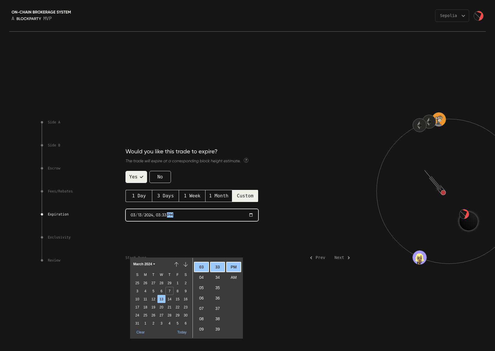Select hour 05 in time picker
This screenshot has width=495, height=351.
(201, 288)
